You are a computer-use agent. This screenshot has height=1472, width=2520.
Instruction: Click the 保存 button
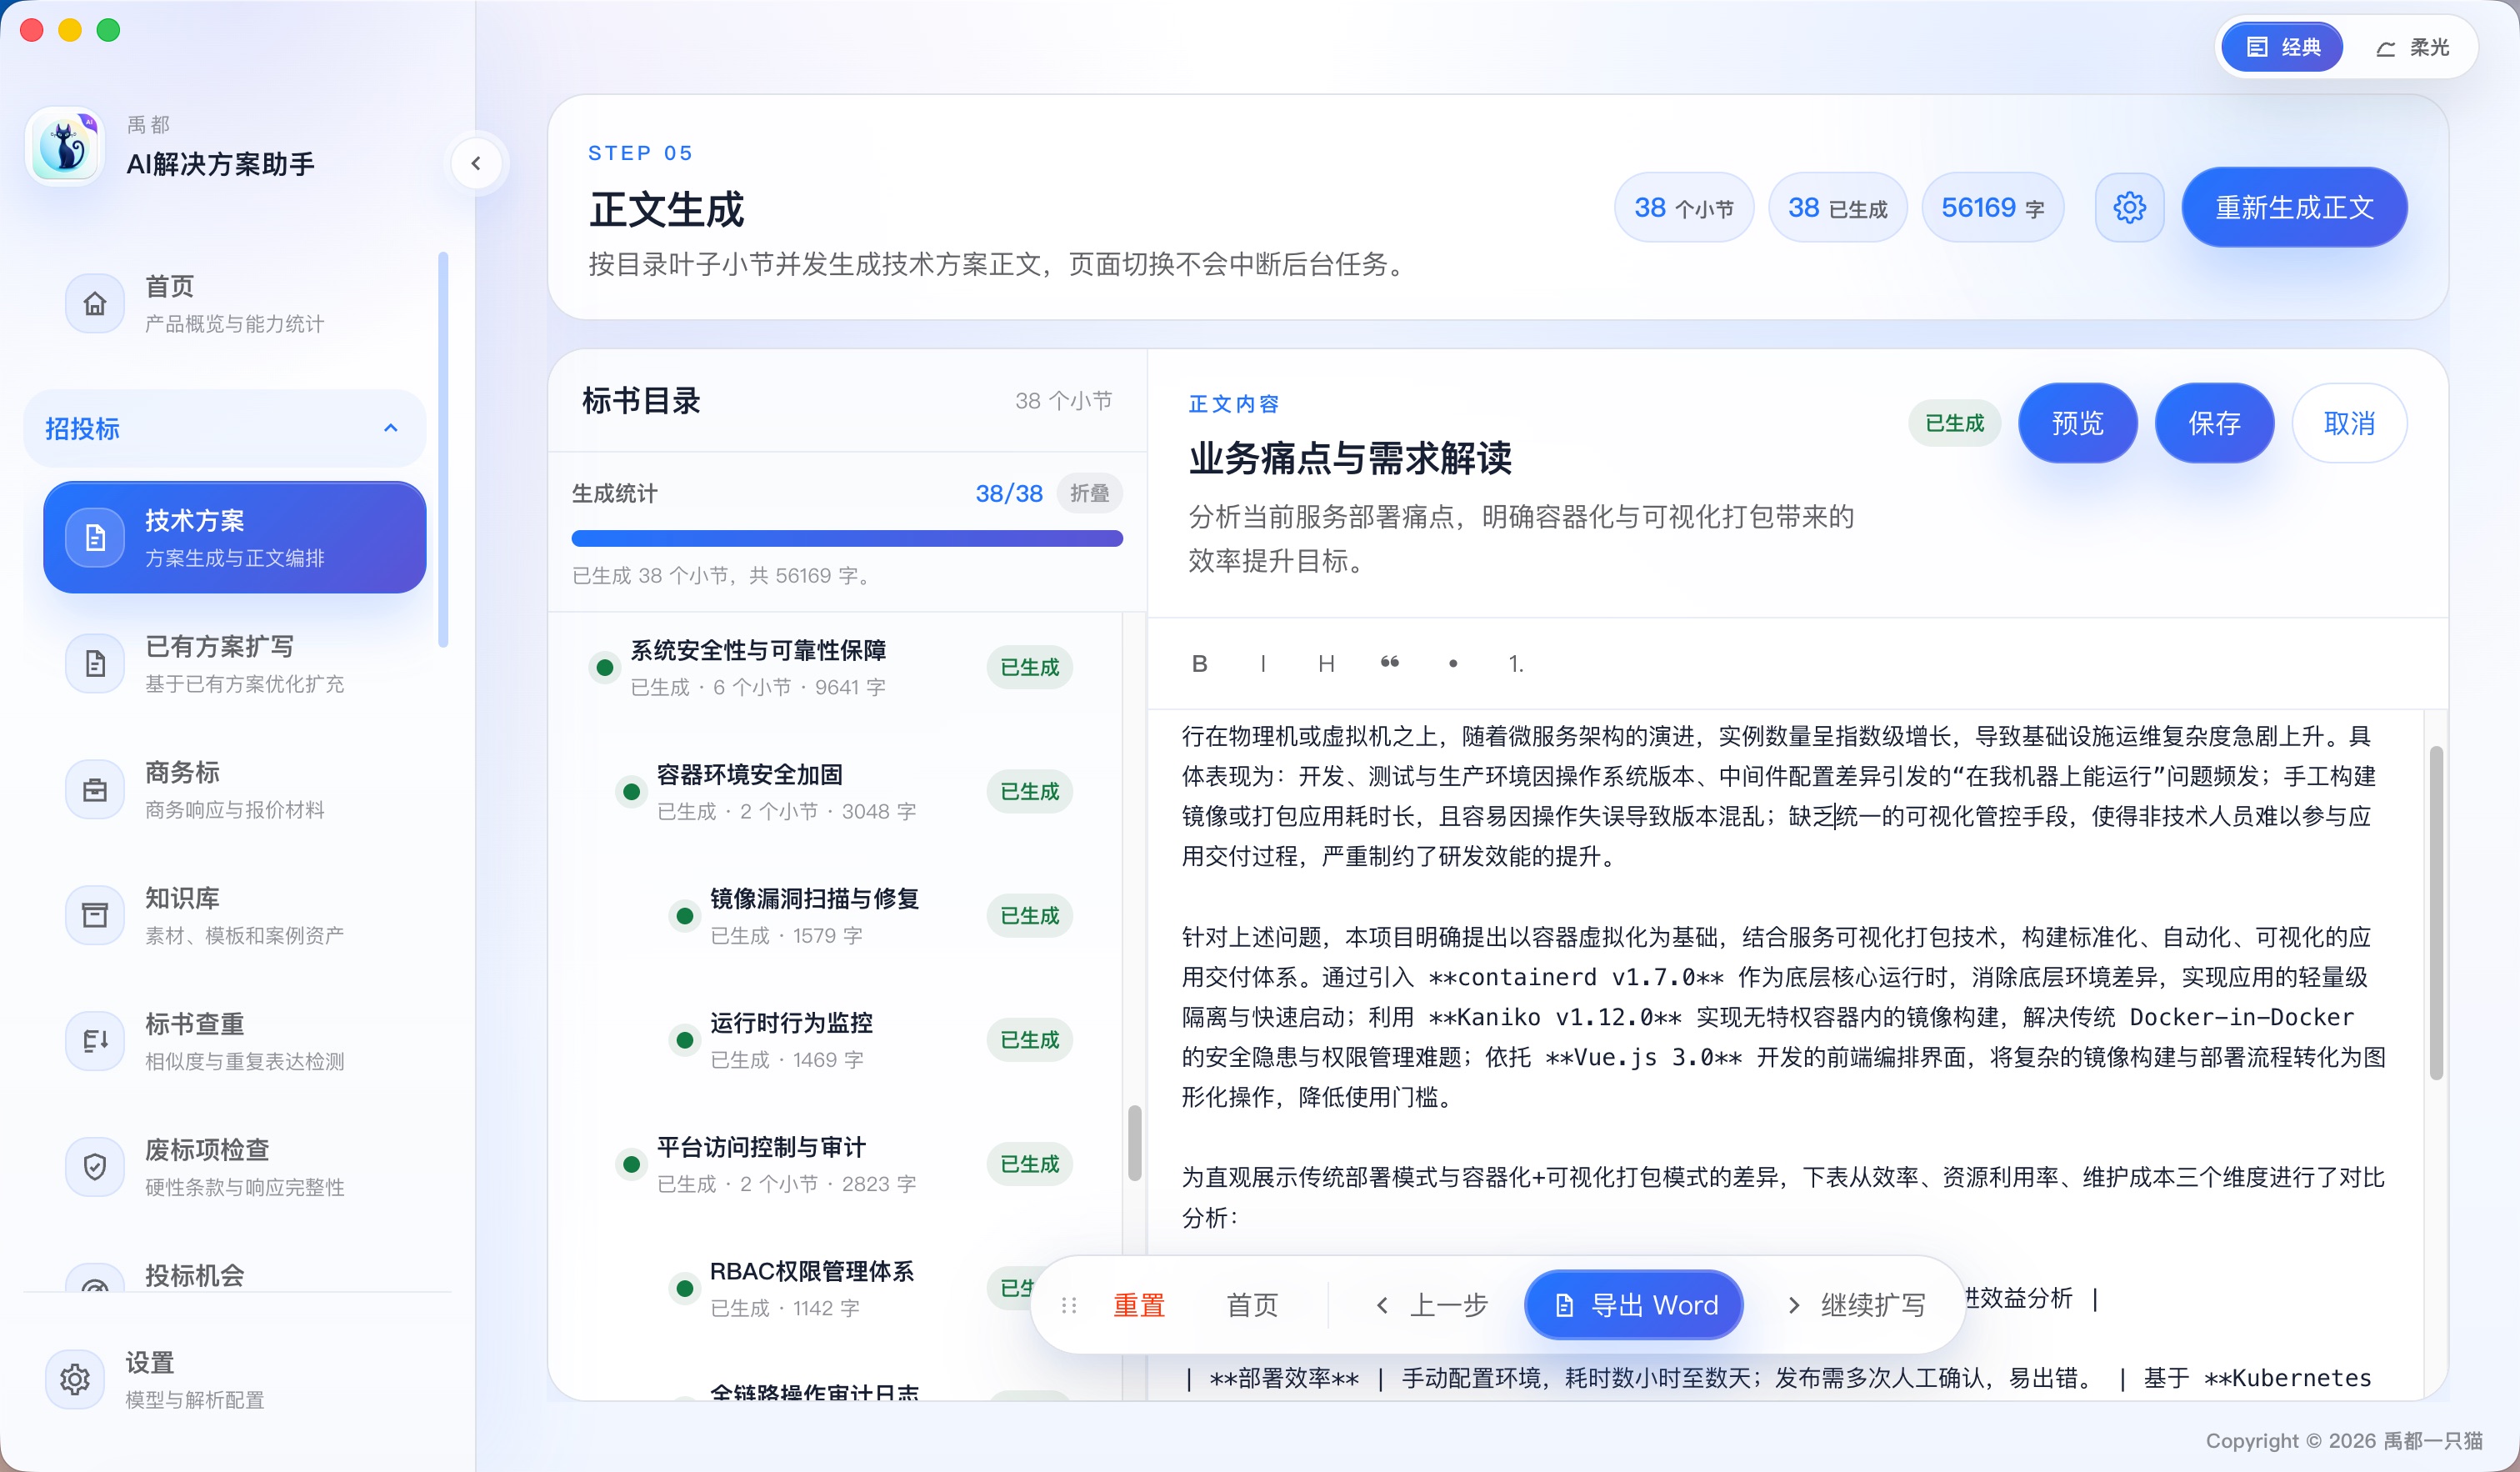click(2214, 423)
